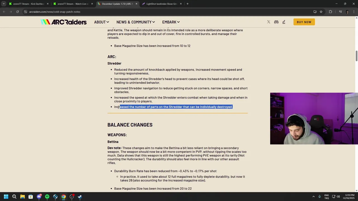
Task: Open the volume icon in system tray
Action: click(x=338, y=197)
